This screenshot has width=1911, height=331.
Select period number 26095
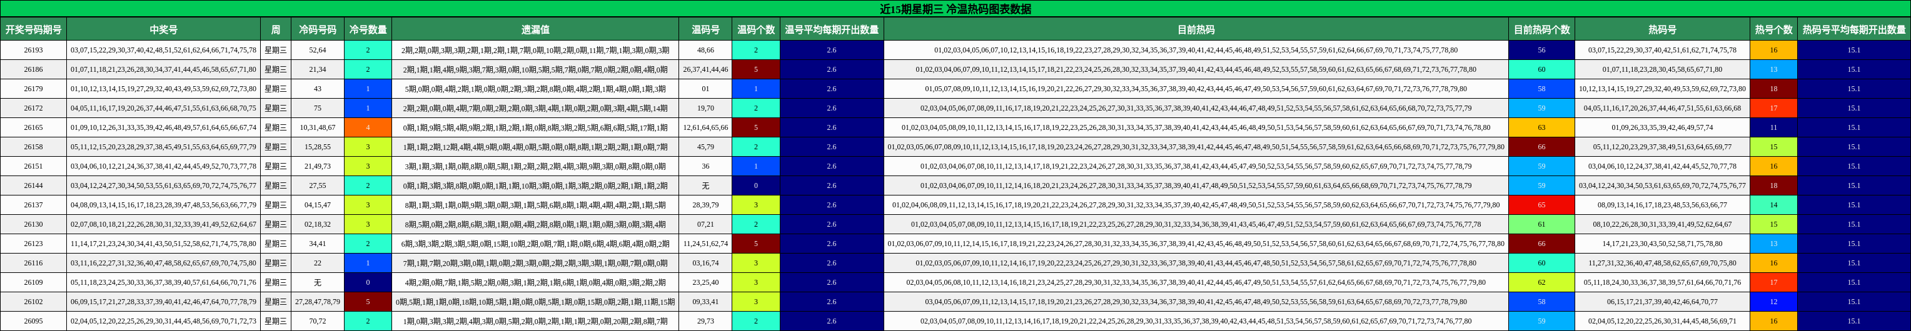(x=33, y=322)
